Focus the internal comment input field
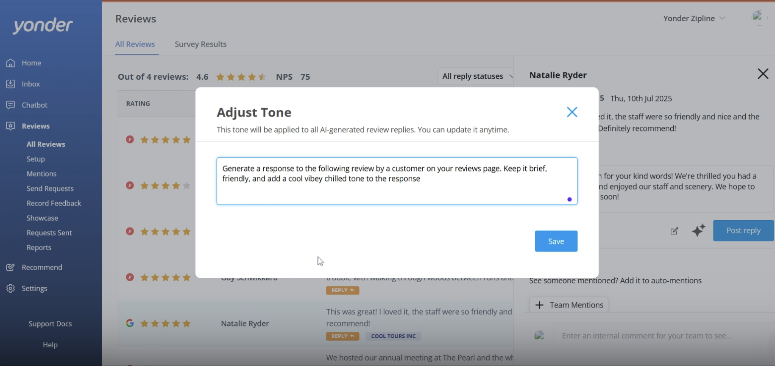This screenshot has height=366, width=775. tap(663, 336)
